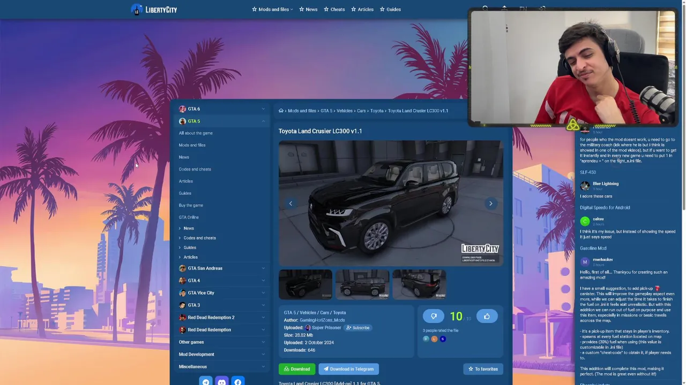Expand the GTA 6 sidebar section chevron
686x385 pixels.
click(x=263, y=109)
